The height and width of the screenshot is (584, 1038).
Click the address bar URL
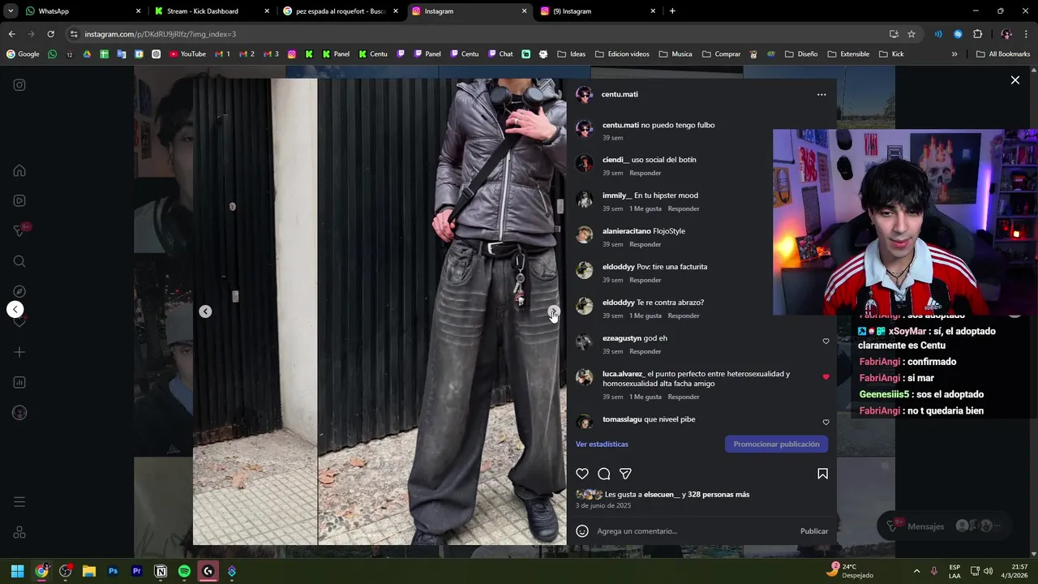(160, 34)
